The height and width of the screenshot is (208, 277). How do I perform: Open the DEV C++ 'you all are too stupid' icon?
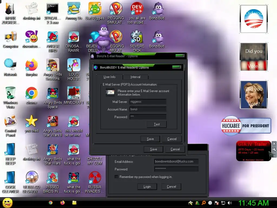tap(137, 13)
